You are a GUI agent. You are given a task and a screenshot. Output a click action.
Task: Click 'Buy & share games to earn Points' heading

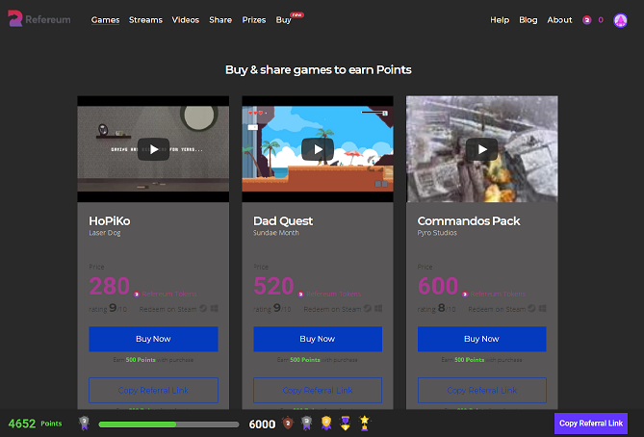pyautogui.click(x=319, y=70)
